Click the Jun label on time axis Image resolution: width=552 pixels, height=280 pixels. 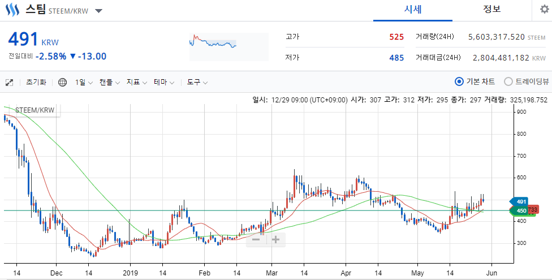click(x=491, y=273)
